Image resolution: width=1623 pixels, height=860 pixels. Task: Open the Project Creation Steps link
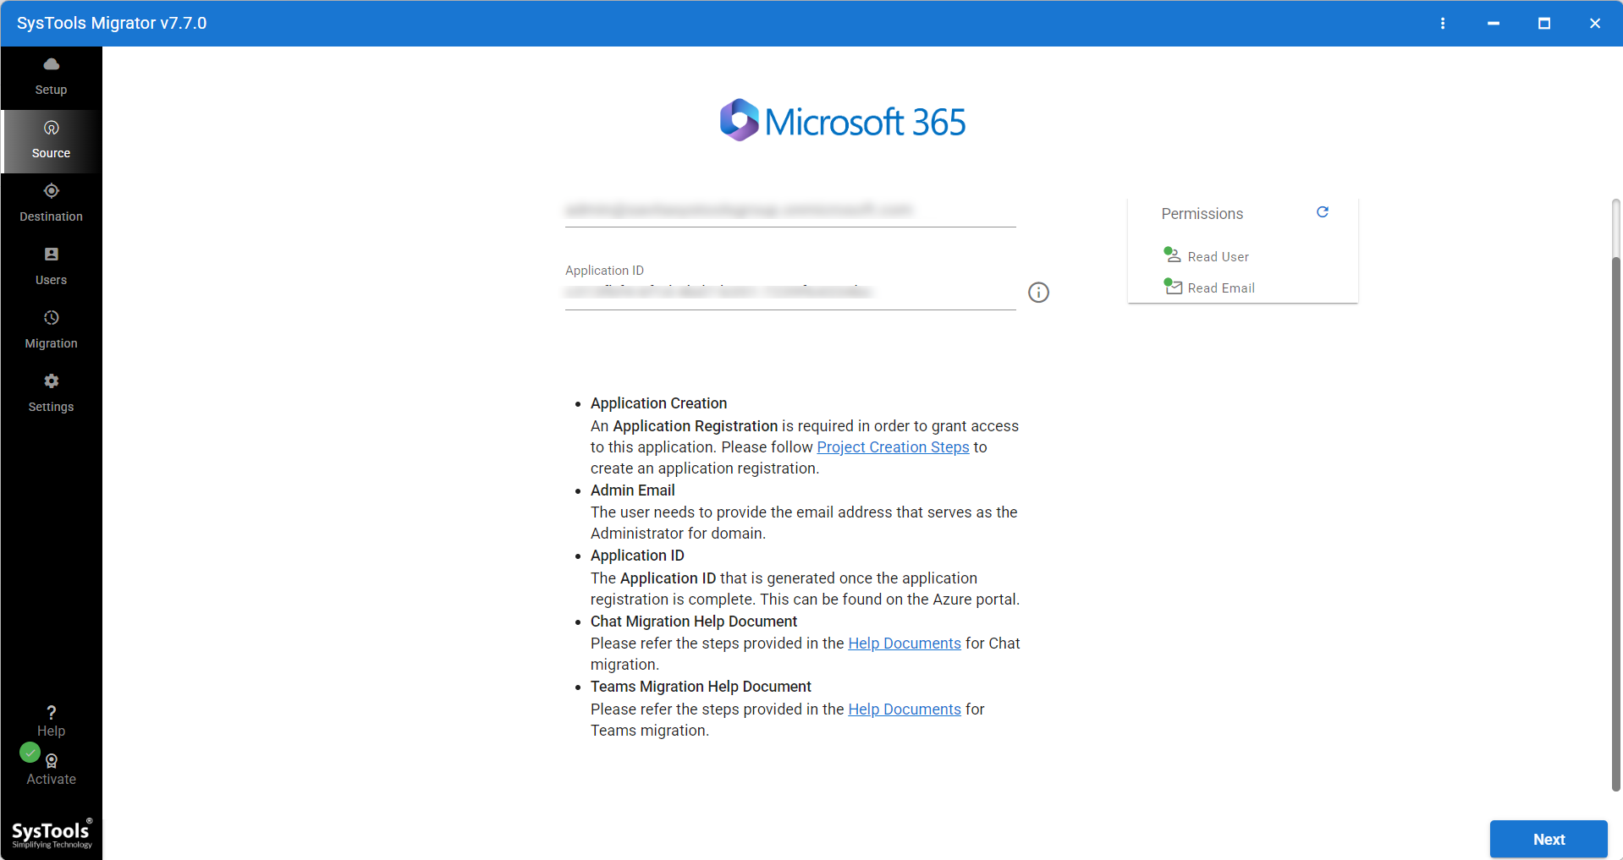pos(892,446)
